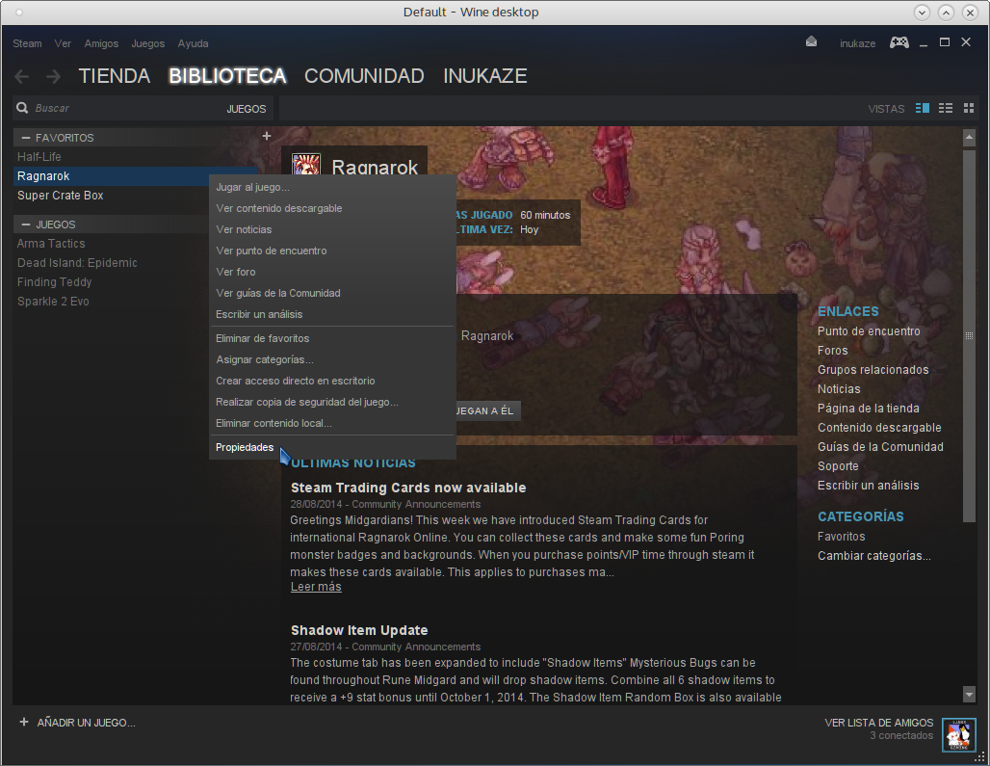This screenshot has height=766, width=990.
Task: Click the search magnifier icon
Action: click(x=22, y=108)
